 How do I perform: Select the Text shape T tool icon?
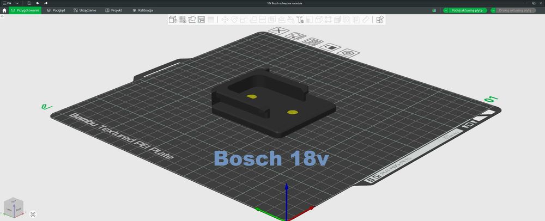pos(300,20)
